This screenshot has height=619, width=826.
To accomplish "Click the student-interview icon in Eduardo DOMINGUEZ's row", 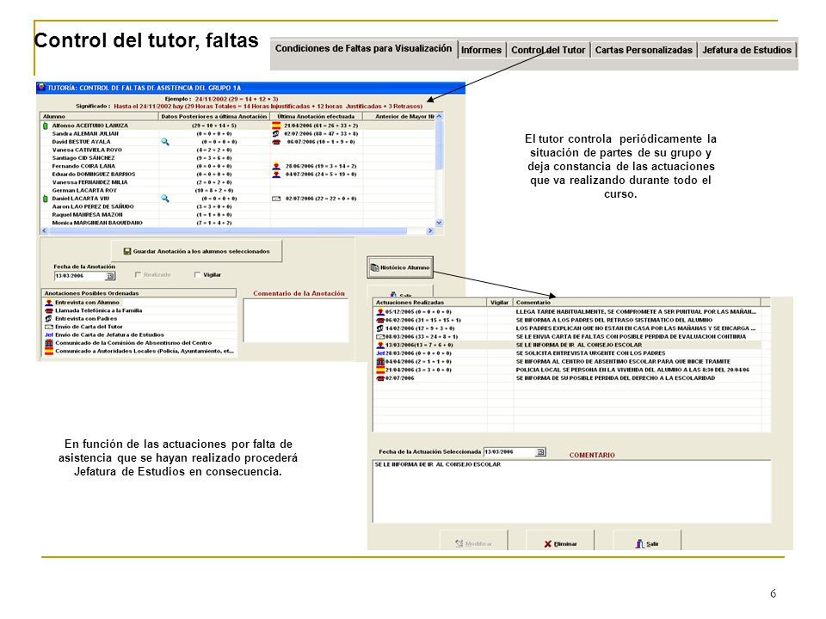I will point(276,175).
